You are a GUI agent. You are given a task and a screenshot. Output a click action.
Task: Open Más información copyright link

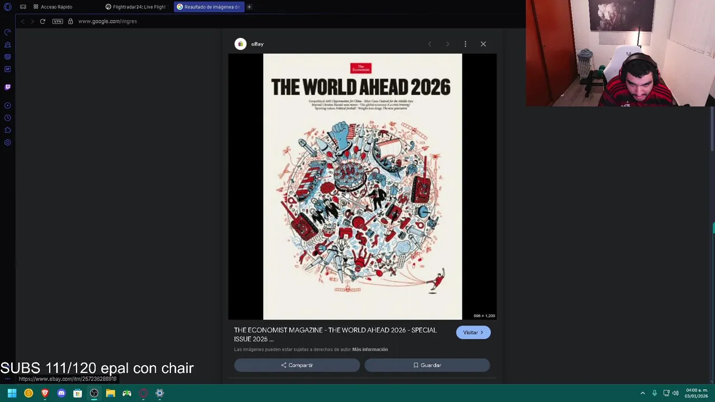[370, 350]
